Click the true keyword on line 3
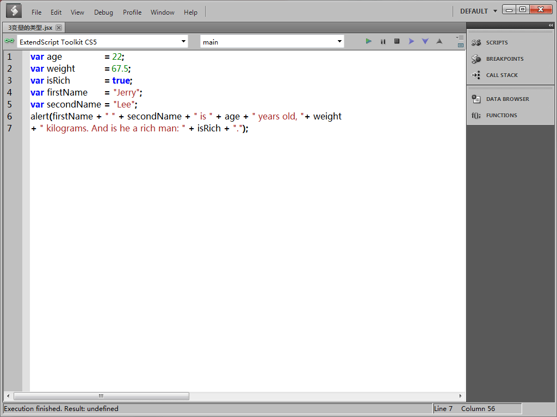The image size is (557, 417). pyautogui.click(x=121, y=80)
